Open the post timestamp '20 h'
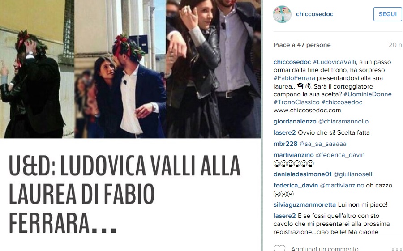The width and height of the screenshot is (403, 251). [x=395, y=45]
